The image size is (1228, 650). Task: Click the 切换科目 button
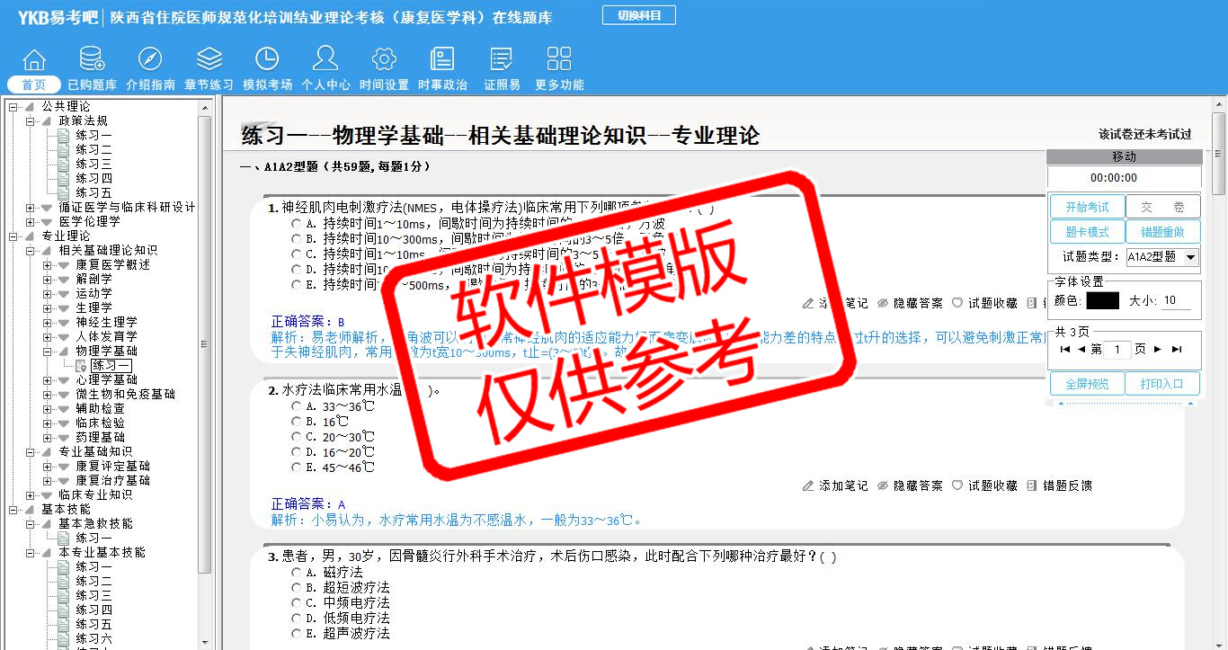638,15
